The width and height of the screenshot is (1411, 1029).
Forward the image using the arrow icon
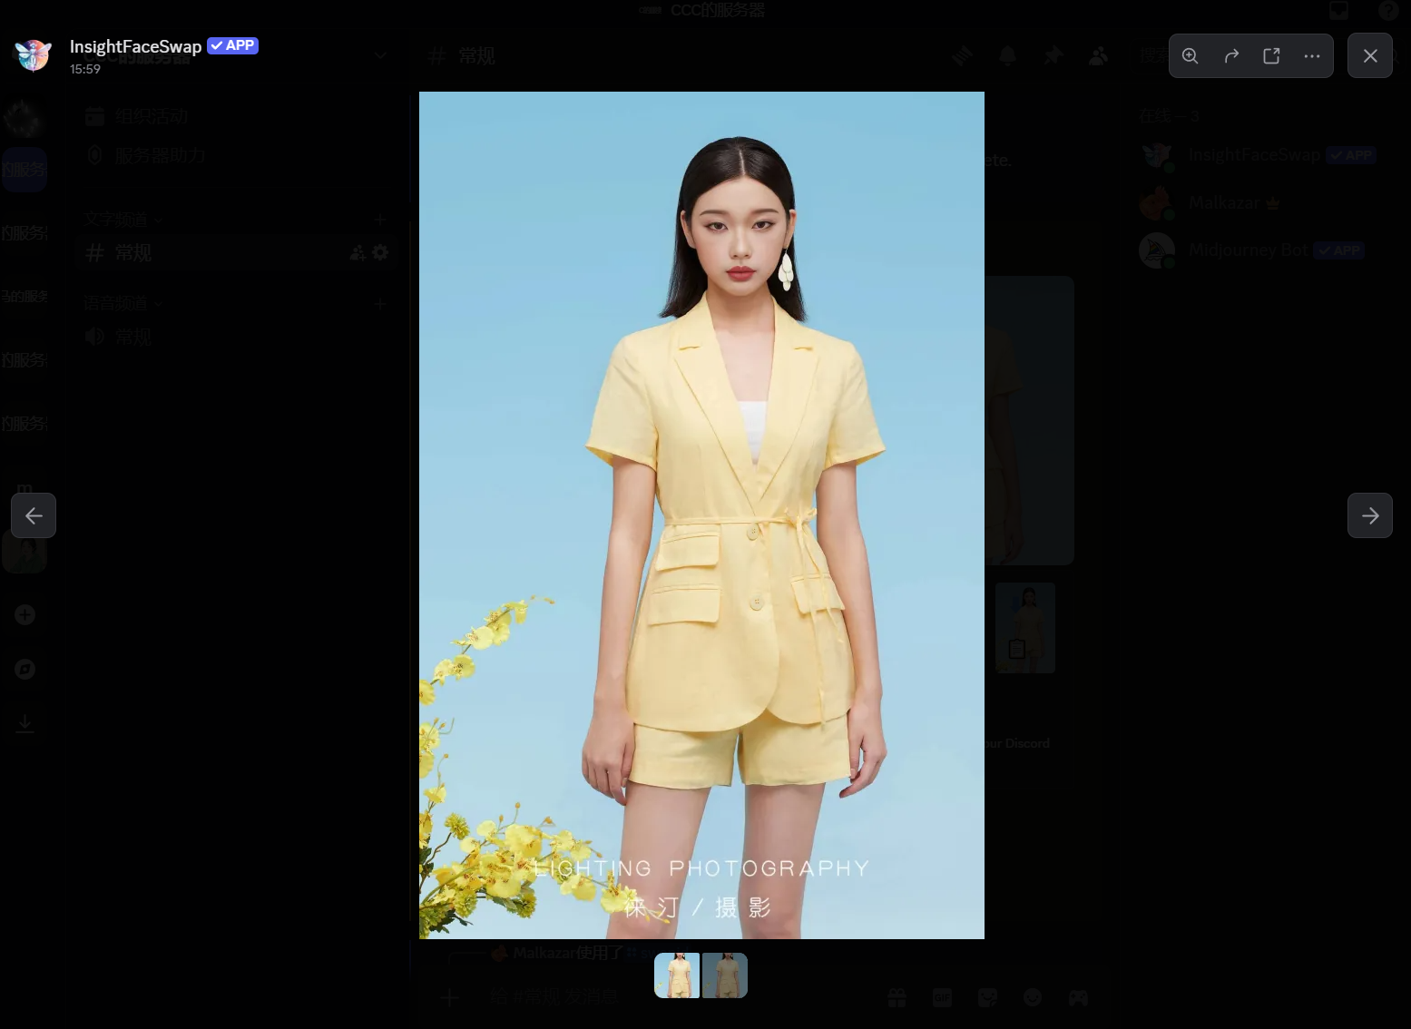tap(1231, 55)
